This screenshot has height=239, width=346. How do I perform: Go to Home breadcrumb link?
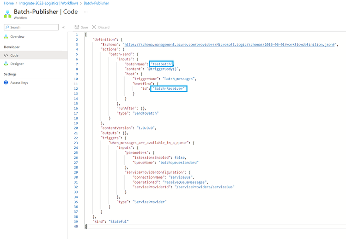click(x=9, y=3)
